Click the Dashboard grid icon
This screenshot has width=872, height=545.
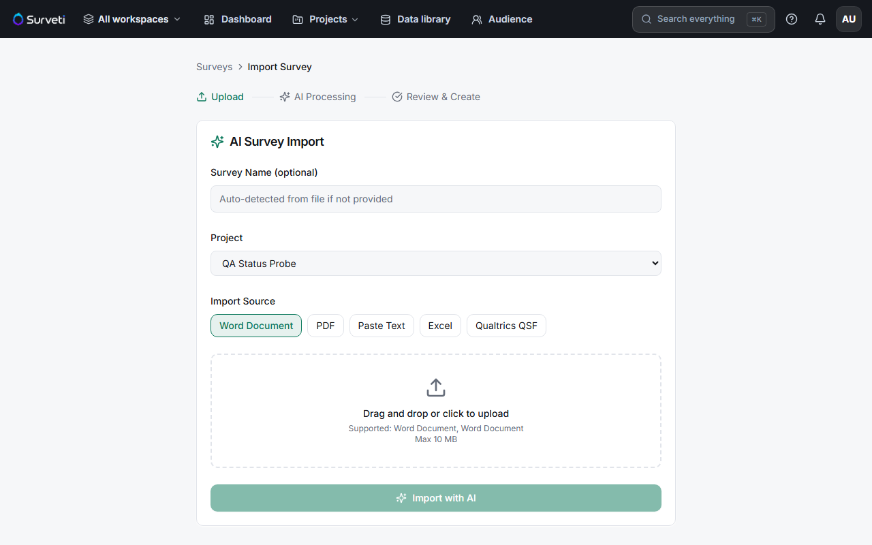click(x=209, y=20)
